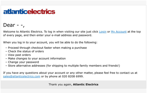Click the atlanticelectrics logo image
This screenshot has height=93, width=147.
(x=29, y=12)
